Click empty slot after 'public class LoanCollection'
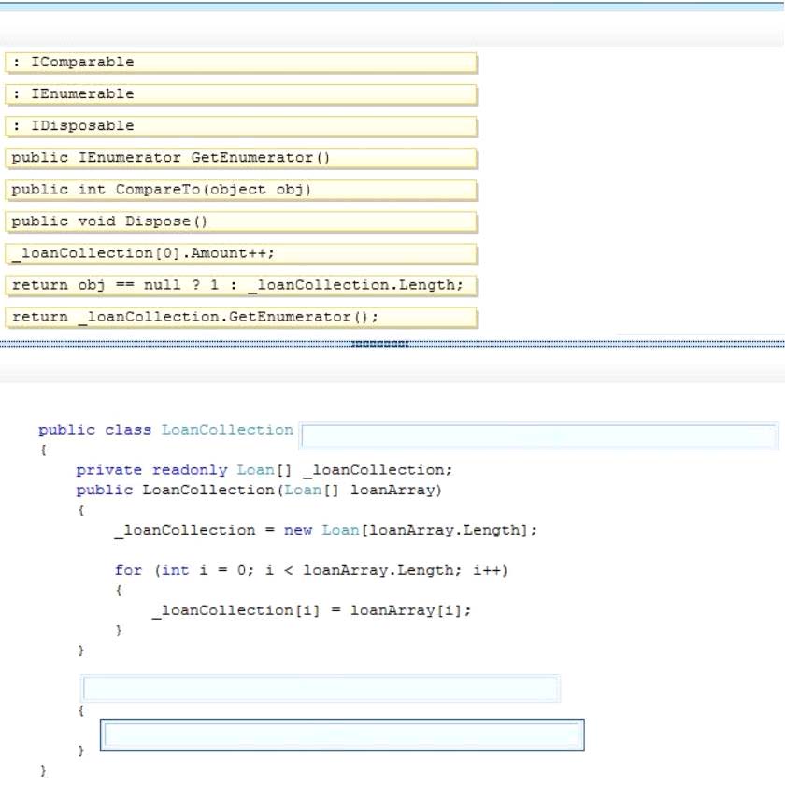The image size is (785, 785). (538, 435)
